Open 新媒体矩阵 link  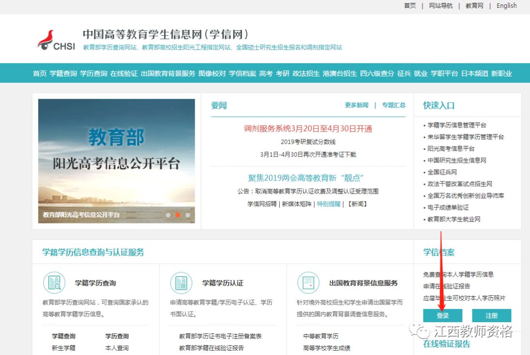click(297, 204)
